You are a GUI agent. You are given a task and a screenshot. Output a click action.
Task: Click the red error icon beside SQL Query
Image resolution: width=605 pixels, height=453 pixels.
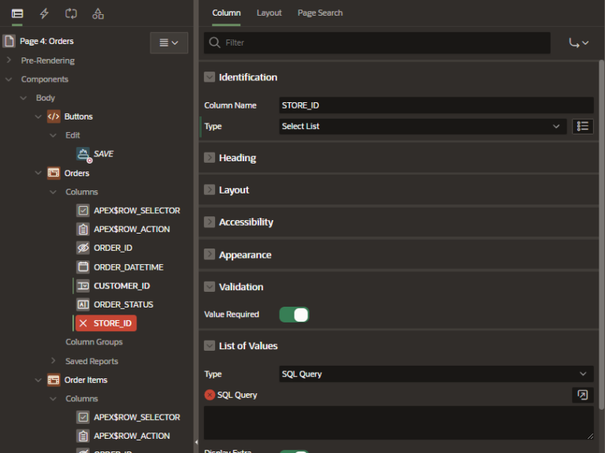[x=210, y=395]
